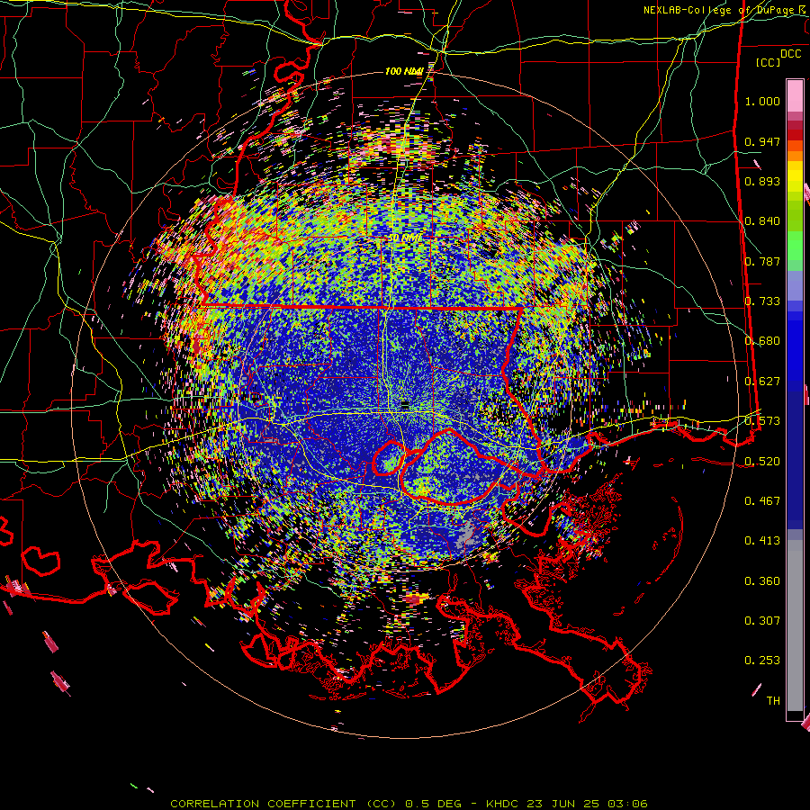
Task: Click CORRELATION COEFFICIENT (CC) caption text
Action: (283, 804)
